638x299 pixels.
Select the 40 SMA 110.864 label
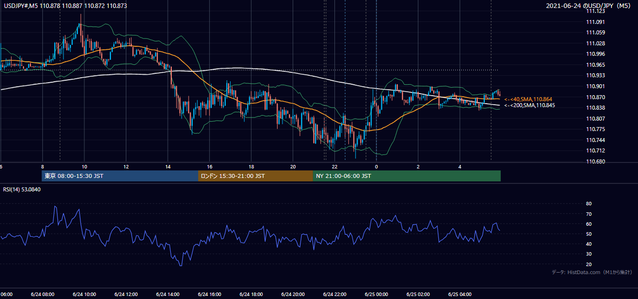(x=528, y=99)
